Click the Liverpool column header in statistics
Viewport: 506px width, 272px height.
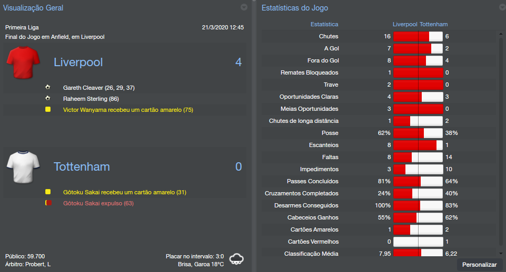point(405,24)
